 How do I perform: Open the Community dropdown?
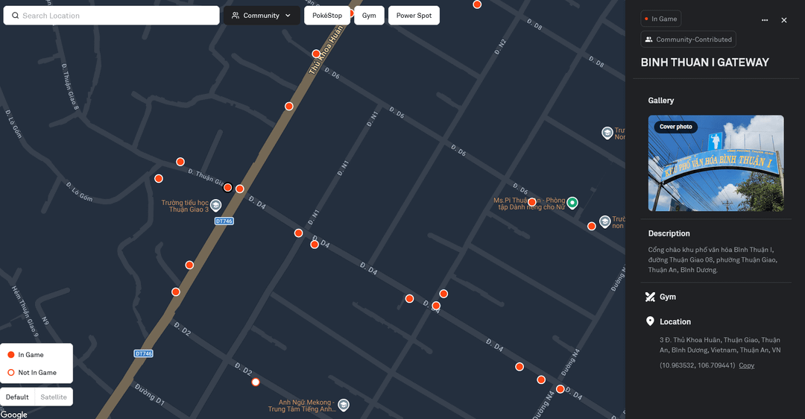click(262, 16)
